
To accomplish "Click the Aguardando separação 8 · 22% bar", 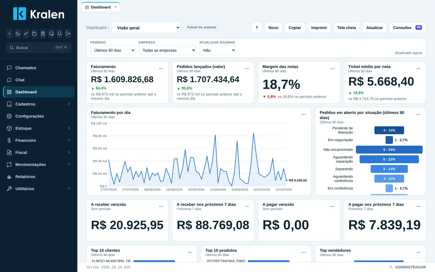I will point(389,159).
